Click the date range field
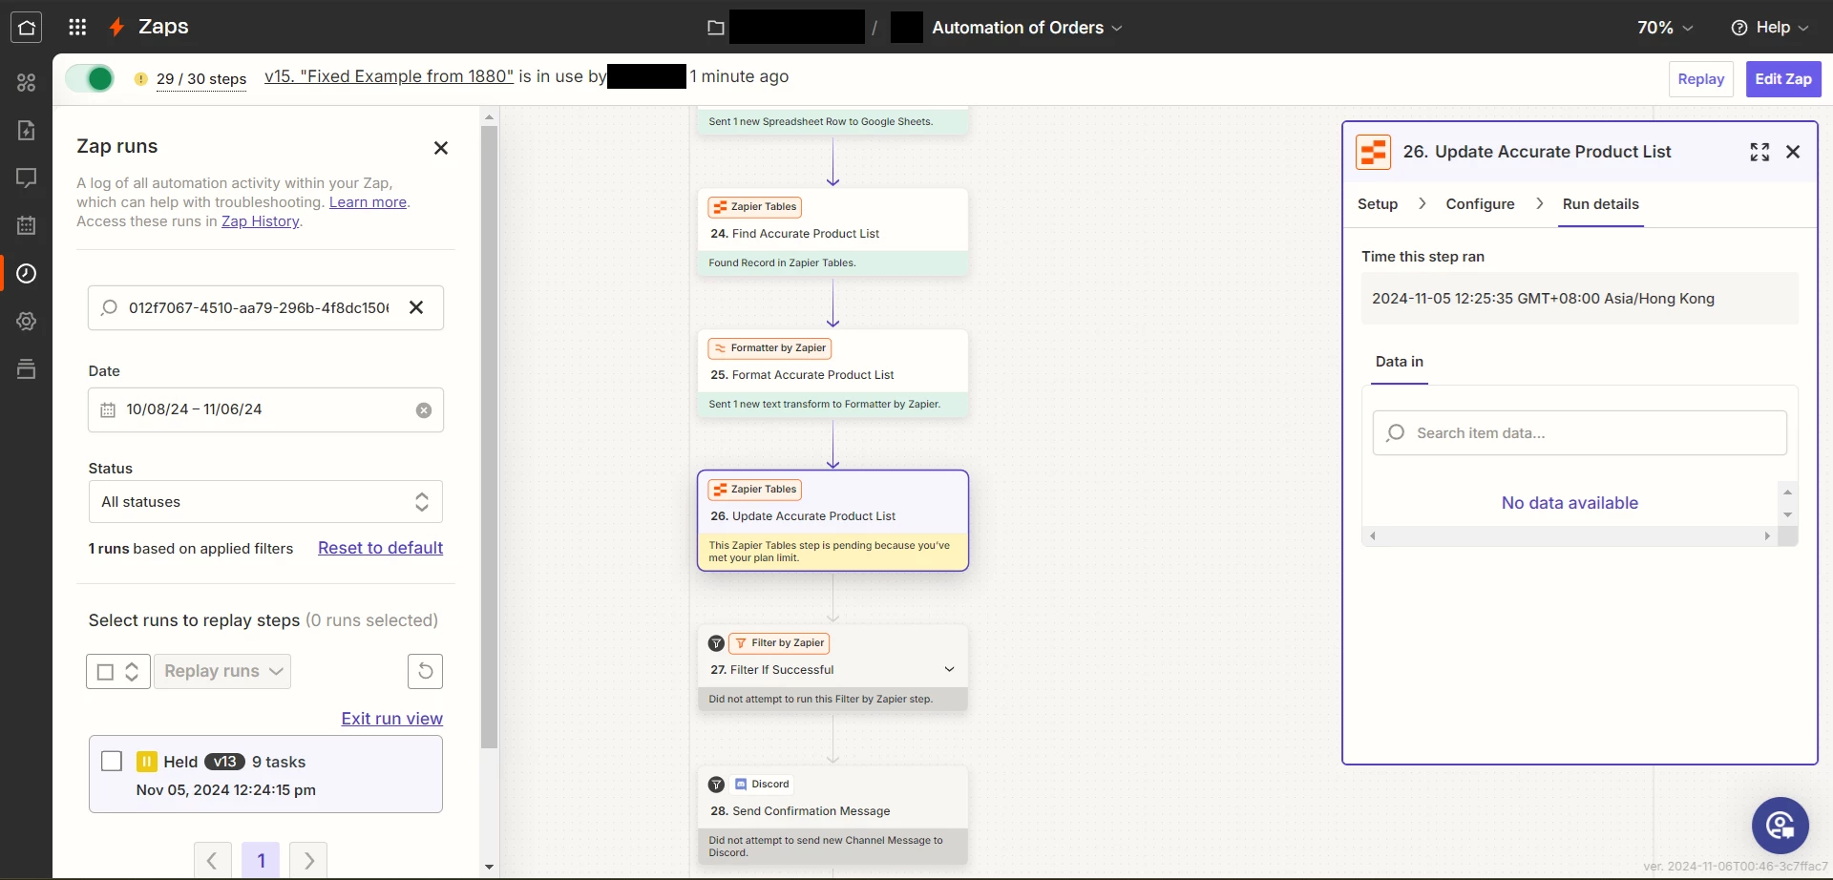Screen dimensions: 1833x880 click(x=265, y=409)
